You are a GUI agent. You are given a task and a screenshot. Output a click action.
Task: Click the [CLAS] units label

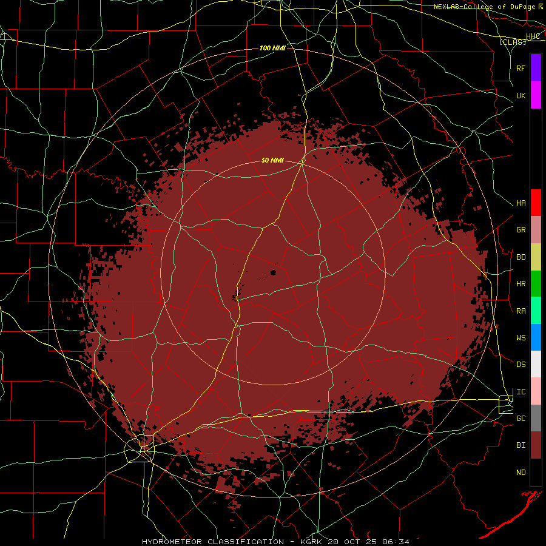[x=513, y=42]
